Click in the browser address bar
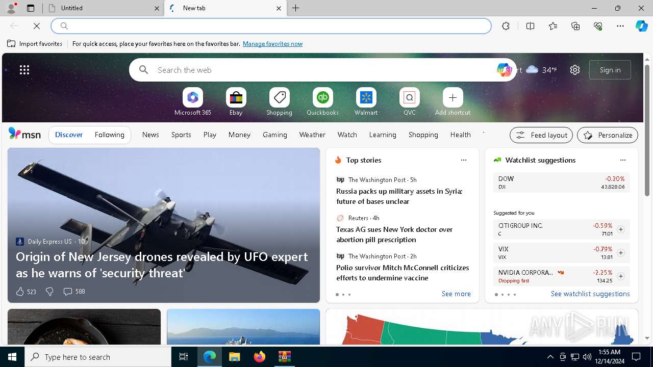The image size is (653, 367). [271, 26]
